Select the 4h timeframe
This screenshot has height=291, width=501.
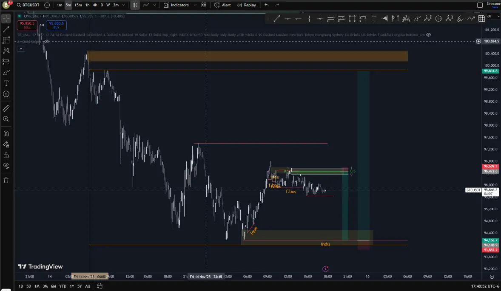point(95,5)
